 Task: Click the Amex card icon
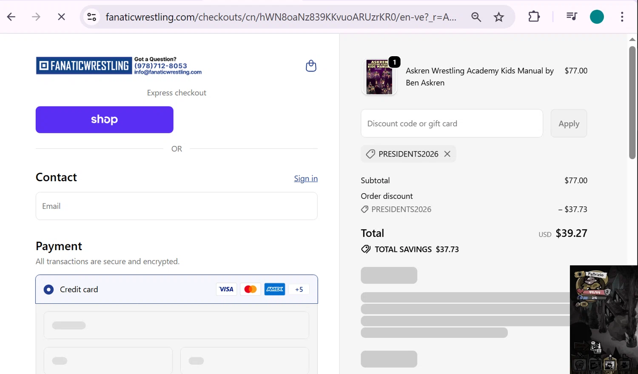(275, 289)
